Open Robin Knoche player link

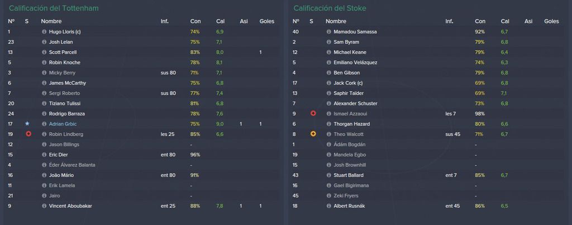(x=65, y=62)
